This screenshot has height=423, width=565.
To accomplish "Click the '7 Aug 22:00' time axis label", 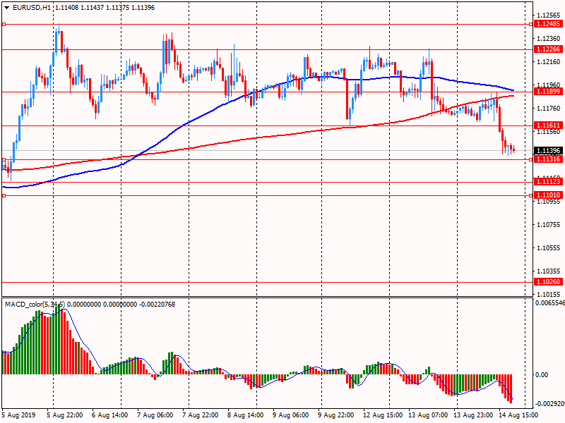I will click(200, 415).
